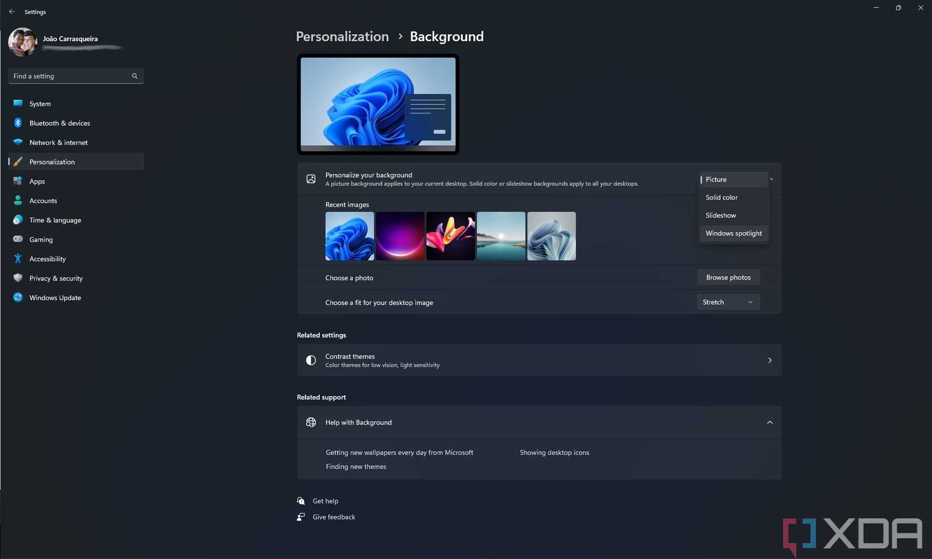Open Finding new themes help link
Viewport: 932px width, 559px height.
tap(356, 466)
